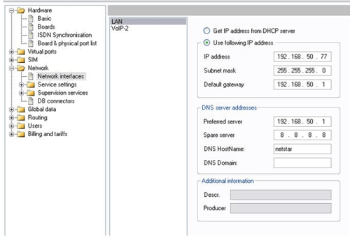This screenshot has width=350, height=252.
Task: Click the Boards page icon
Action: click(31, 27)
